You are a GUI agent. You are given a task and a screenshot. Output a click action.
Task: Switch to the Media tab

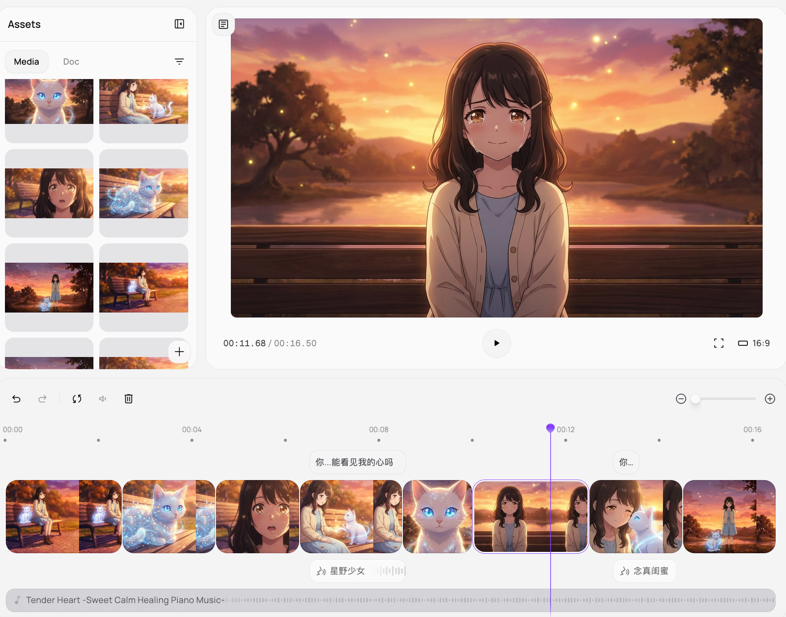click(26, 62)
